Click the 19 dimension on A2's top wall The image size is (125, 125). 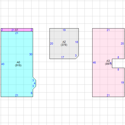coord(64,30)
